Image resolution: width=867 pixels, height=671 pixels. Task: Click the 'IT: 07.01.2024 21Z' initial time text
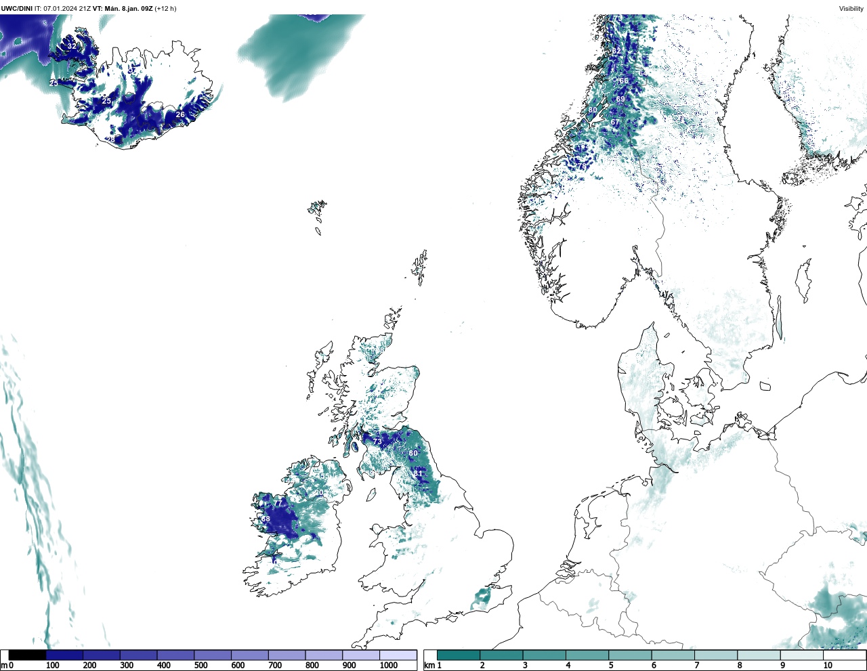pos(62,9)
